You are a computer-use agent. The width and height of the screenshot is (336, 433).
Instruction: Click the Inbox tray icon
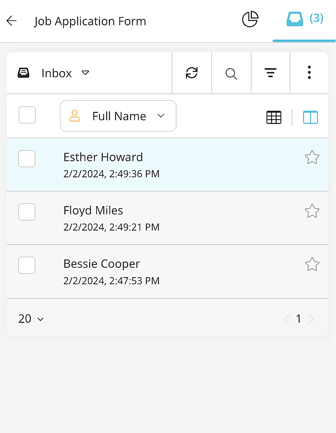point(24,73)
